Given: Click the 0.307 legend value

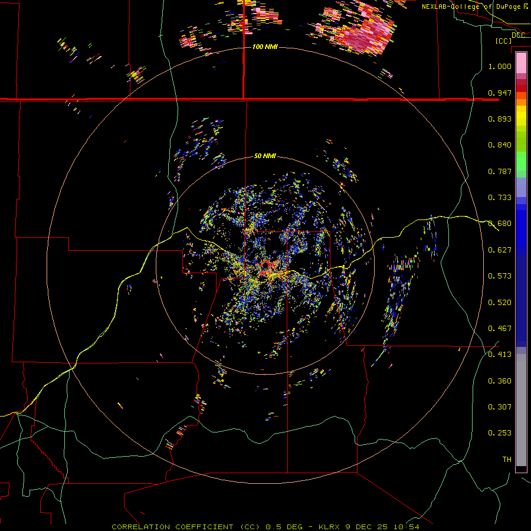Looking at the screenshot, I should pos(500,407).
